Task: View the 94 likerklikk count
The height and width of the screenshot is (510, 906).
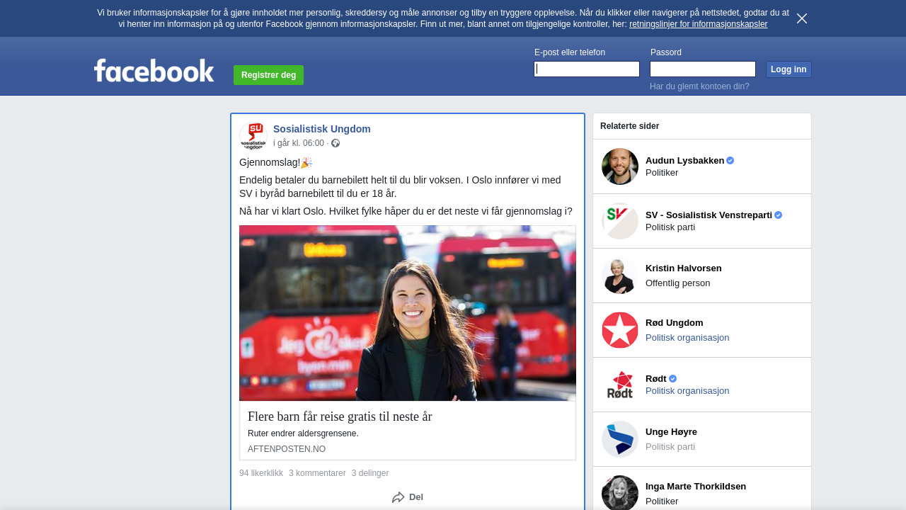Action: [261, 473]
